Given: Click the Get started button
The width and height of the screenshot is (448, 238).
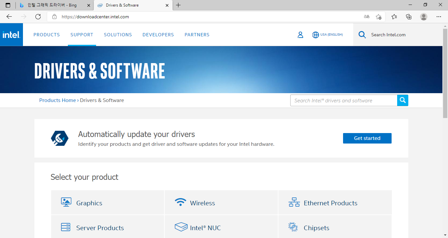Looking at the screenshot, I should click(367, 138).
